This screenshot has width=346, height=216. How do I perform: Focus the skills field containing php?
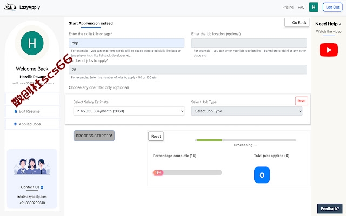(x=127, y=43)
